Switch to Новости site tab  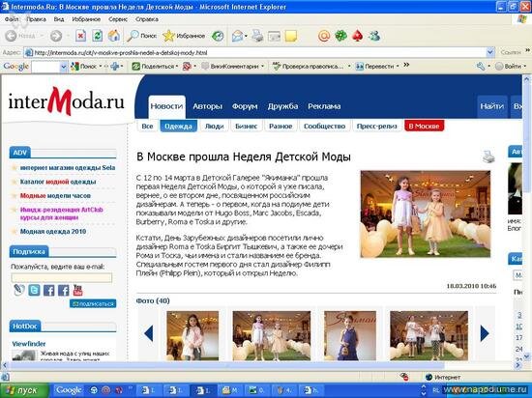166,106
